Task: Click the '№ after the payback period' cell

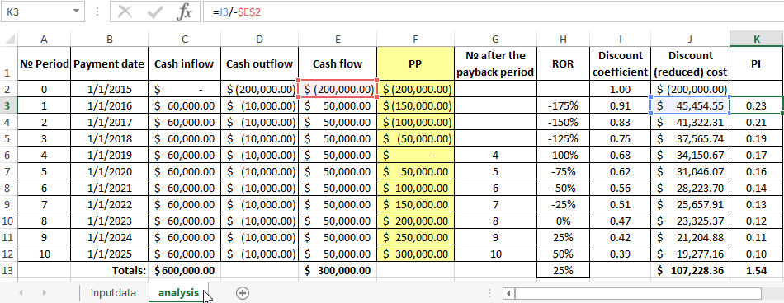Action: click(495, 63)
